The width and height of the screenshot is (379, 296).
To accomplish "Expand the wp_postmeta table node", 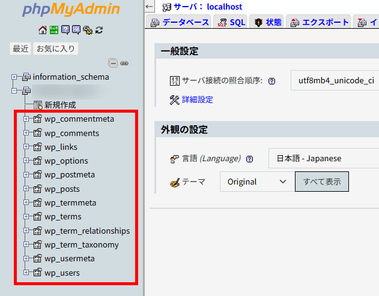I will pos(26,174).
